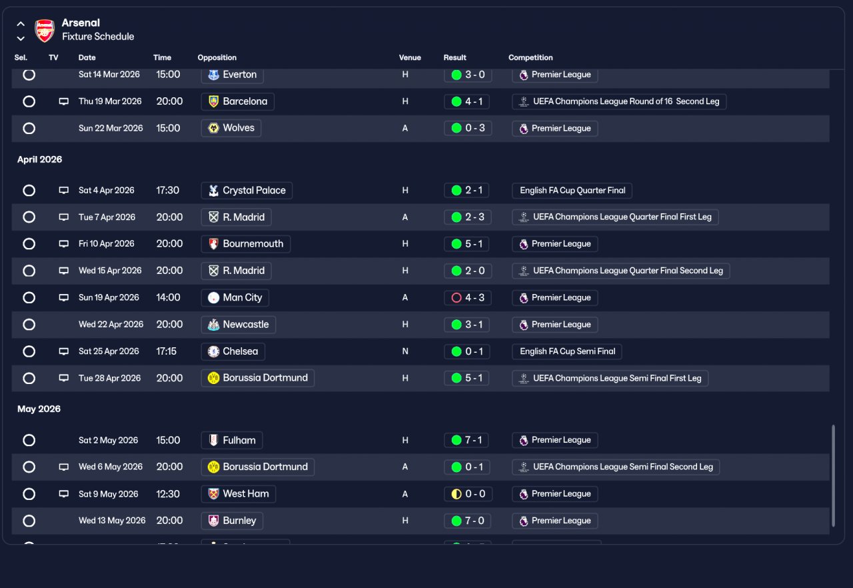Click the TV icon on Crystal Palace fixture
The height and width of the screenshot is (588, 853).
click(x=64, y=191)
